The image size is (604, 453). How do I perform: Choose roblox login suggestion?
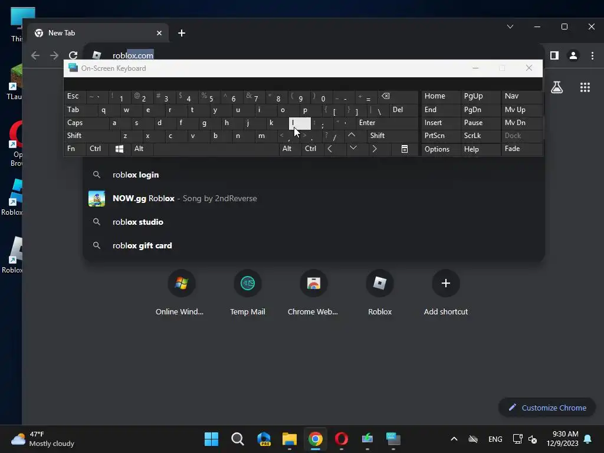point(314,175)
